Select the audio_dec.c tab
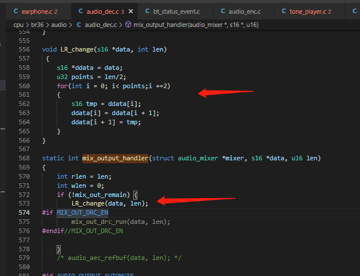The image size is (360, 276). 105,11
